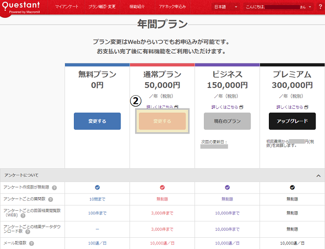Screen dimensions: 325x249
Task: Open 機能紹介 menu
Action: pyautogui.click(x=137, y=7)
